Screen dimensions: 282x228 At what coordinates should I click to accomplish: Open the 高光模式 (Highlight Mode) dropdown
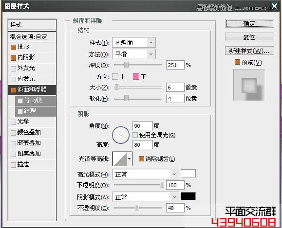click(x=145, y=174)
